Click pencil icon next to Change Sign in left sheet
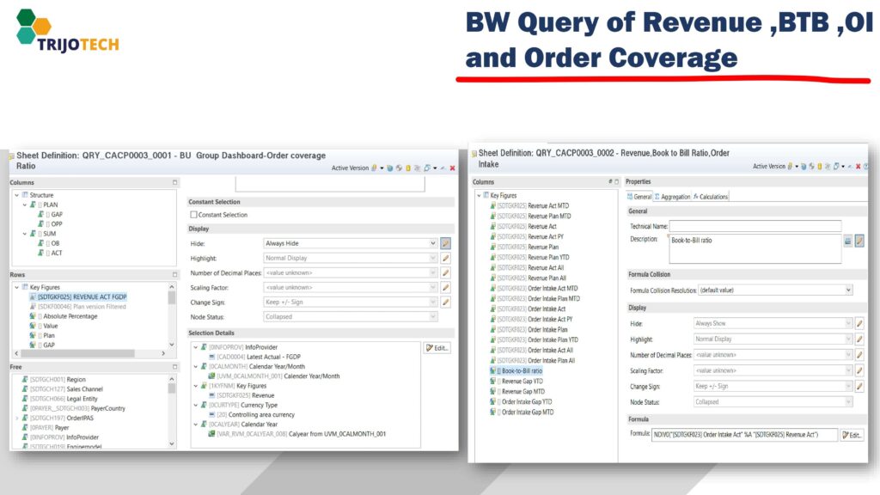The height and width of the screenshot is (495, 880). click(446, 302)
